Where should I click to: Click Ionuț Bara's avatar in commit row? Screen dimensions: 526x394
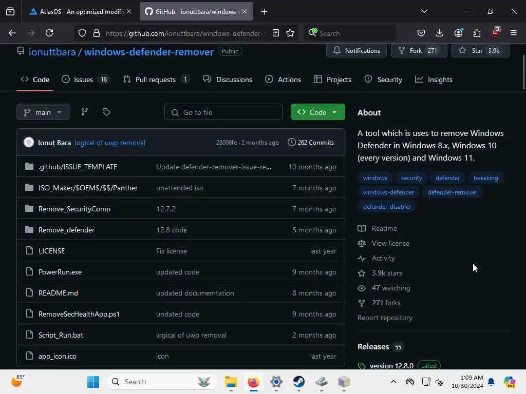(x=29, y=143)
